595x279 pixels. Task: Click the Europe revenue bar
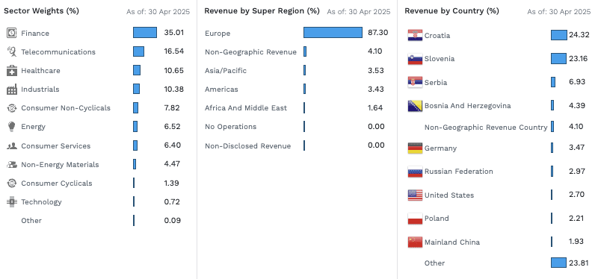point(333,33)
